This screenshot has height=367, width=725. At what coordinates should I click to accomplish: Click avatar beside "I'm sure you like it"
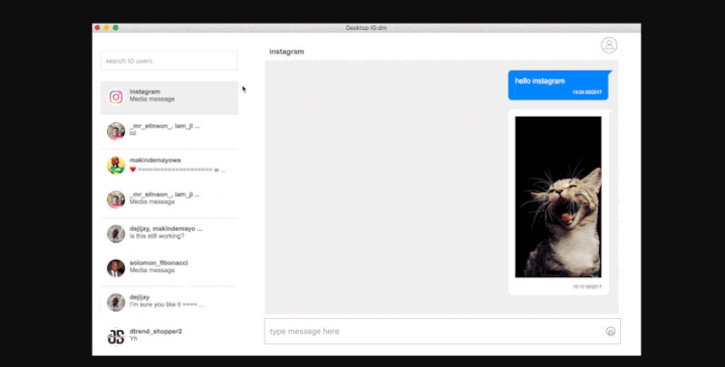point(116,303)
